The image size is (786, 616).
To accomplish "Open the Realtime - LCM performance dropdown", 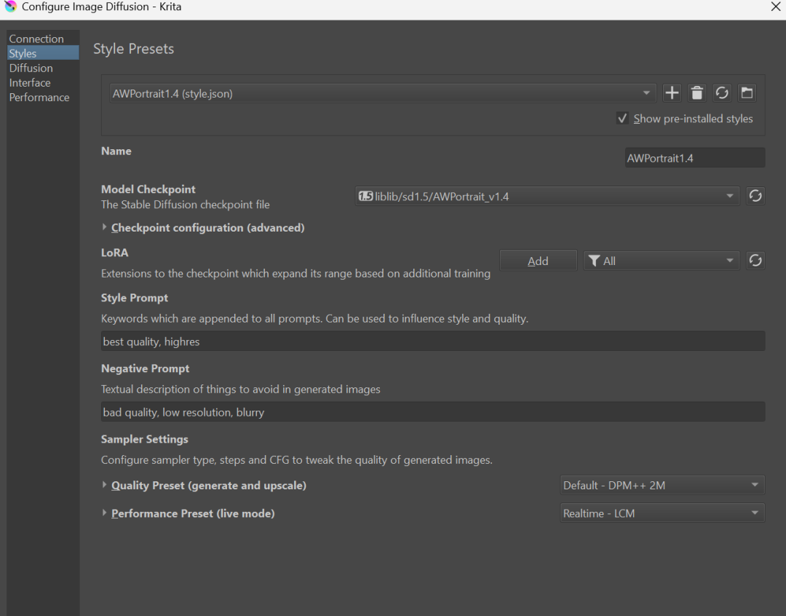I will (x=662, y=513).
